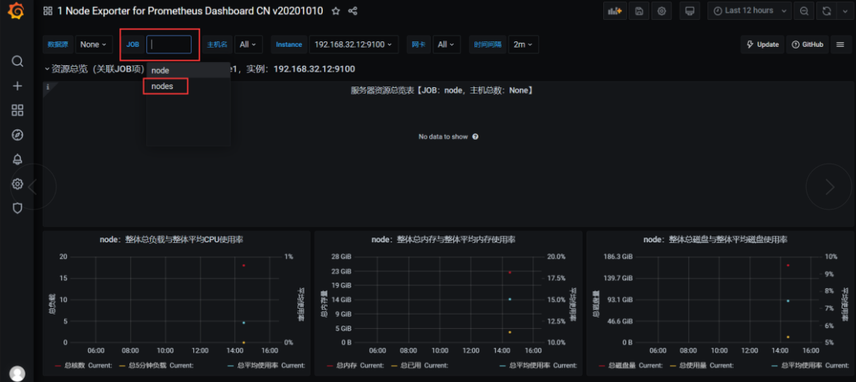The width and height of the screenshot is (856, 382).
Task: Open the 时间间隔 2m dropdown
Action: [523, 44]
